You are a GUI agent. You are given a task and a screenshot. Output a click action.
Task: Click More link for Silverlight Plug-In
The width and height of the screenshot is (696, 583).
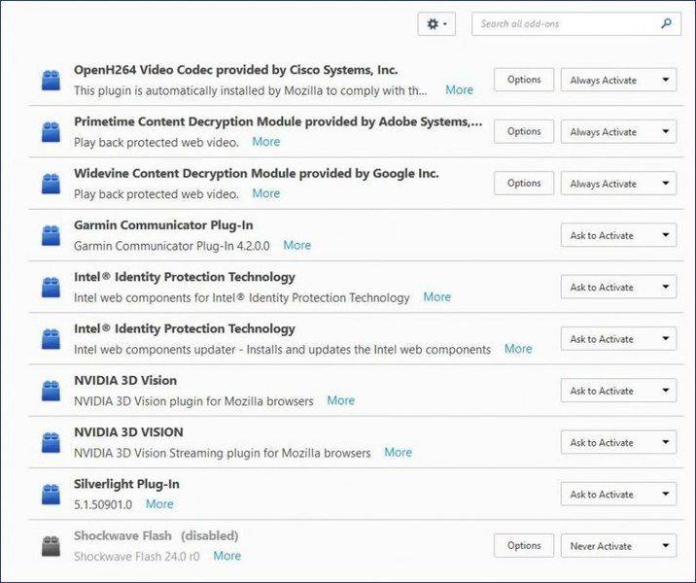click(159, 504)
